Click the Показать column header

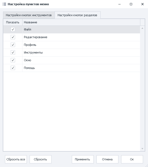point(13,22)
